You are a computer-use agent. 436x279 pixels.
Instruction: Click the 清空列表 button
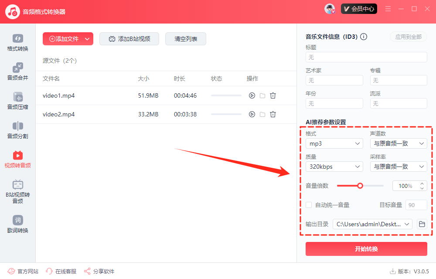[186, 39]
